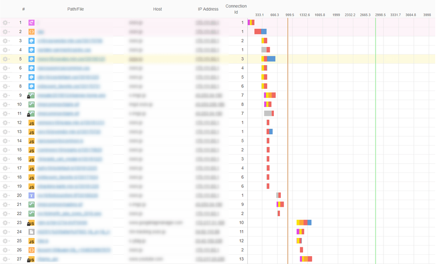Click the gray document icon in row 24

coord(32,232)
